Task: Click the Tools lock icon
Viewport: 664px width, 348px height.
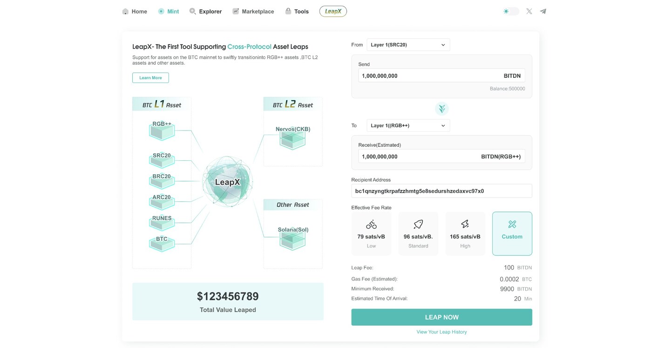Action: pos(288,11)
